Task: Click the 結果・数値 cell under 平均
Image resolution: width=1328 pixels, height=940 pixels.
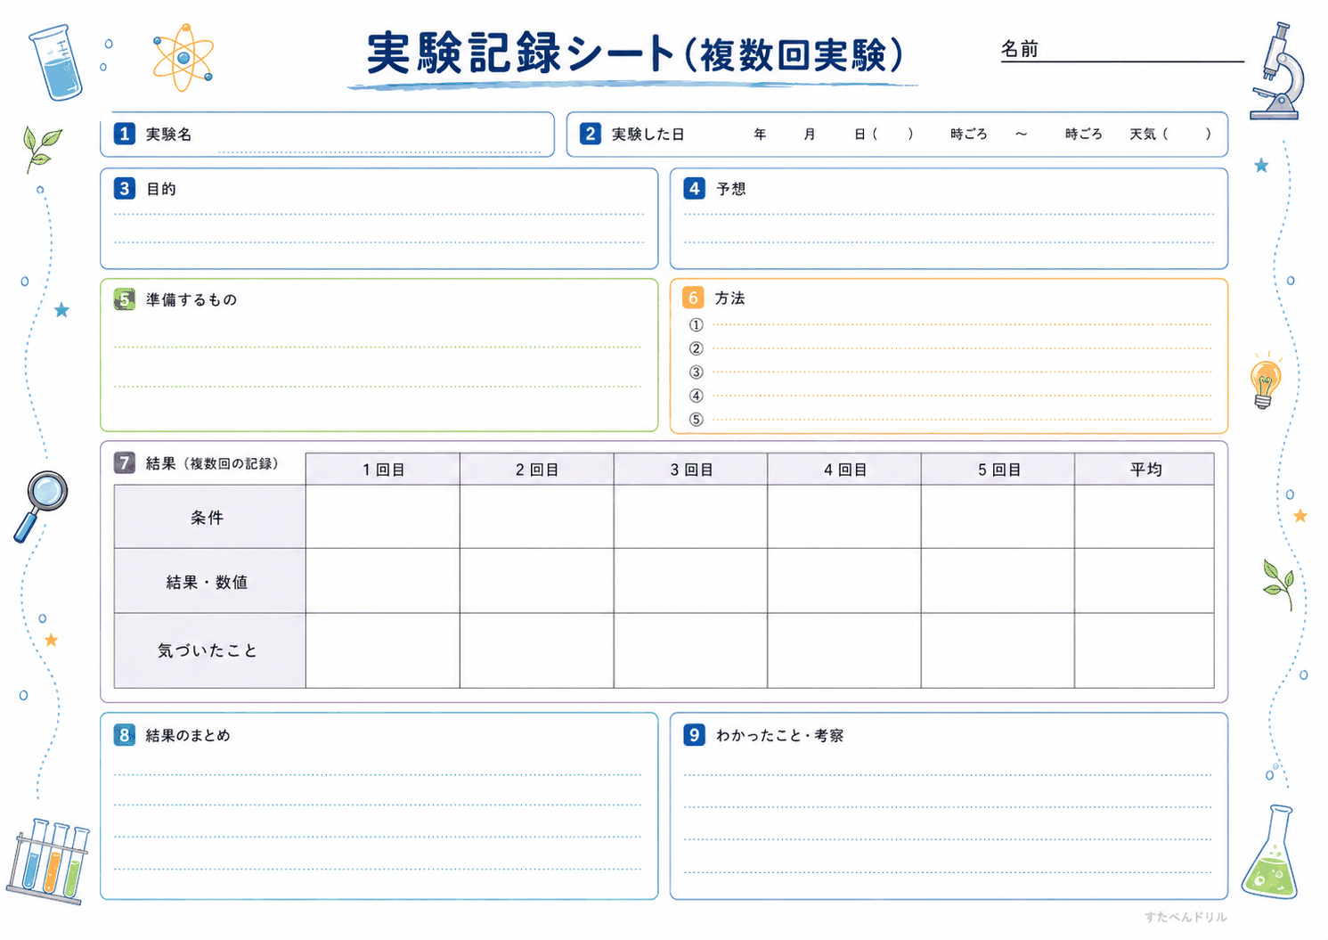Action: click(x=1145, y=581)
